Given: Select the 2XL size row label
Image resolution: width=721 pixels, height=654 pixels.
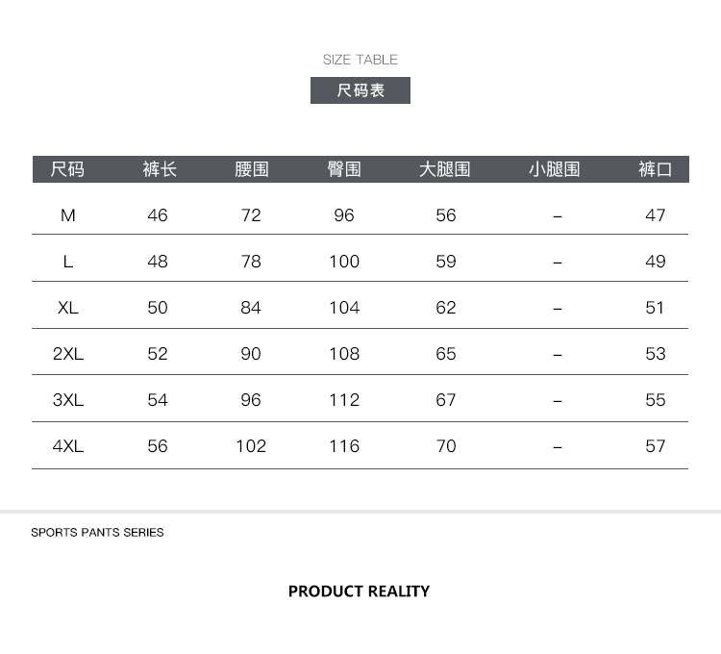Looking at the screenshot, I should (x=68, y=354).
